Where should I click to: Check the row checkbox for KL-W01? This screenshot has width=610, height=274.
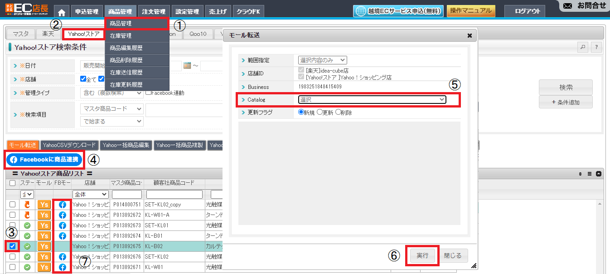click(13, 267)
